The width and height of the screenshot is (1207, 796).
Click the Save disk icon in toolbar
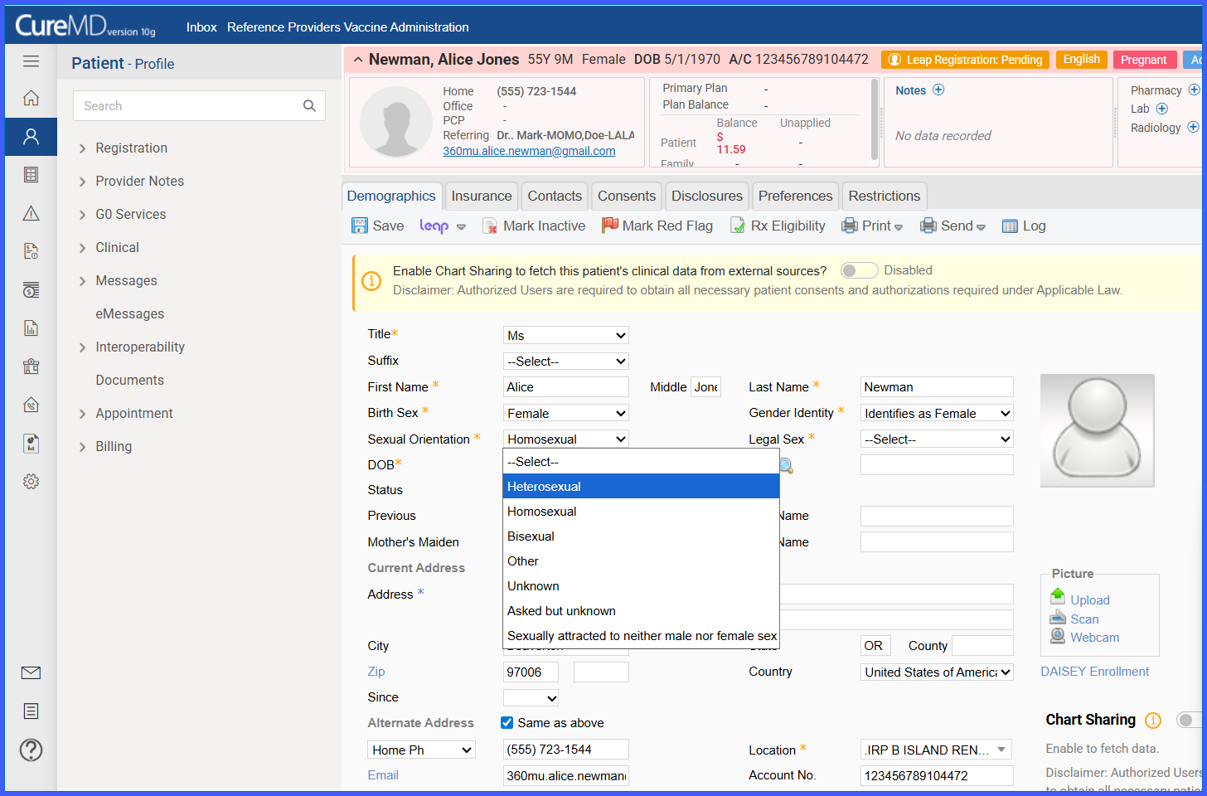coord(360,226)
